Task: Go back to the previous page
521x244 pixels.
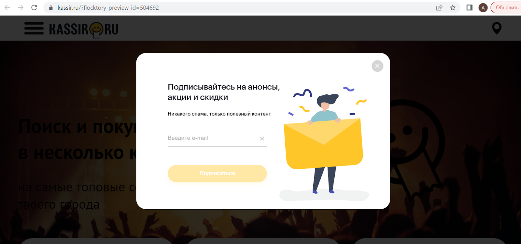Action: (x=7, y=7)
